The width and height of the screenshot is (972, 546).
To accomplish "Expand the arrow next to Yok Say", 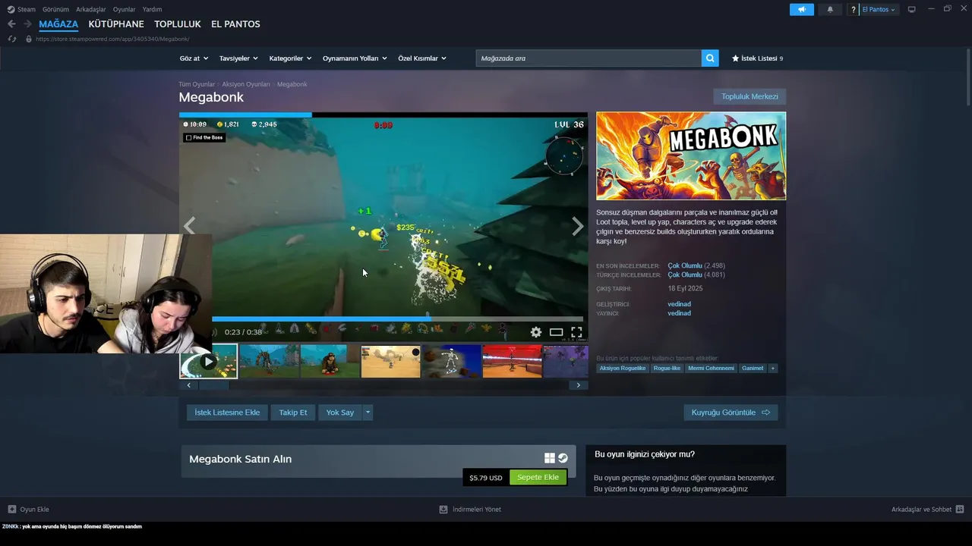I will pos(368,413).
